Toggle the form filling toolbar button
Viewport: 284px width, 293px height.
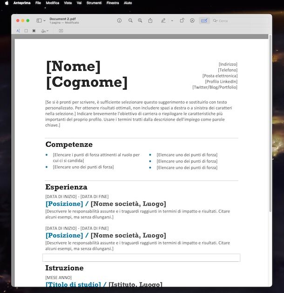click(x=204, y=21)
